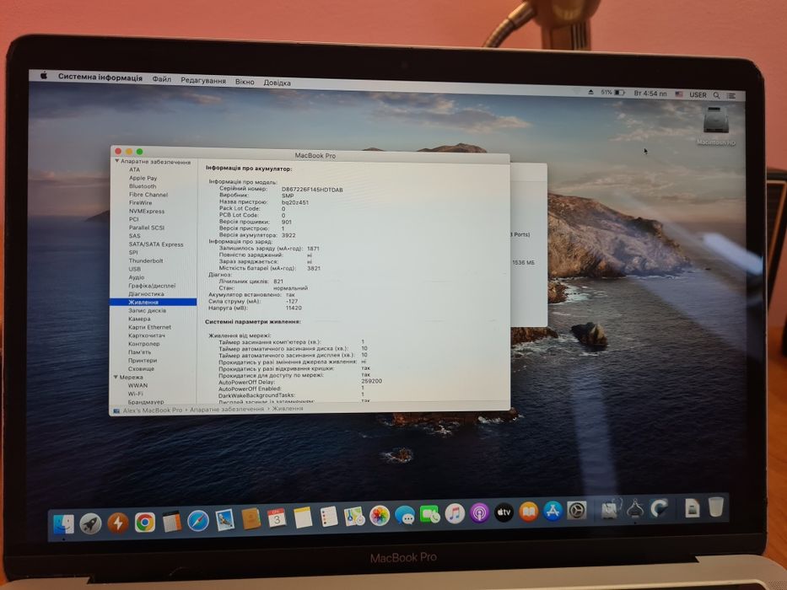The height and width of the screenshot is (590, 787).
Task: Open the Mail stamp icon in Dock
Action: tap(225, 520)
